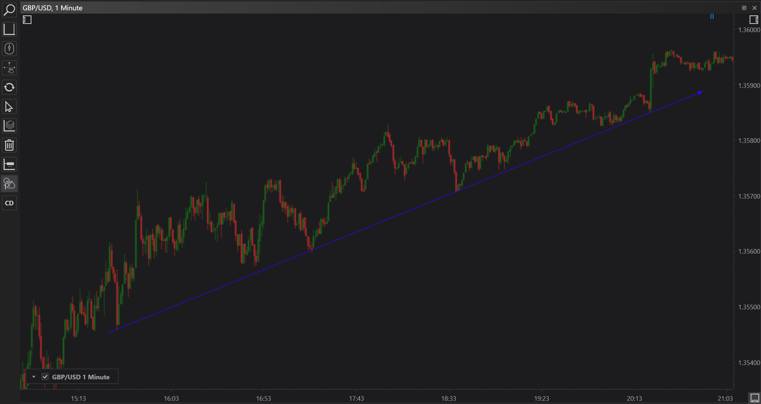Image resolution: width=761 pixels, height=404 pixels.
Task: Click the refresh chart icon
Action: tap(9, 87)
